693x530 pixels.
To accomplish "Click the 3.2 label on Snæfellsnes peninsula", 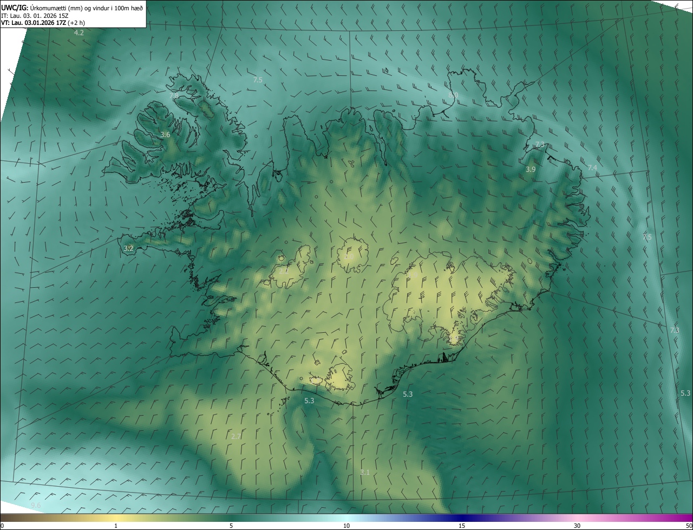I will [128, 248].
